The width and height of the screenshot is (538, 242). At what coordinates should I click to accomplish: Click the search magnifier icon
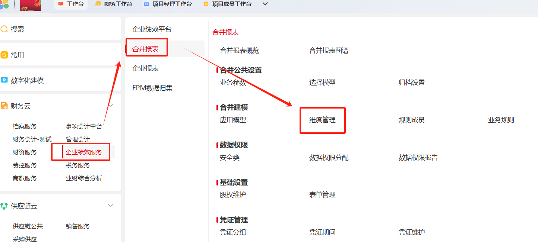tap(4, 29)
